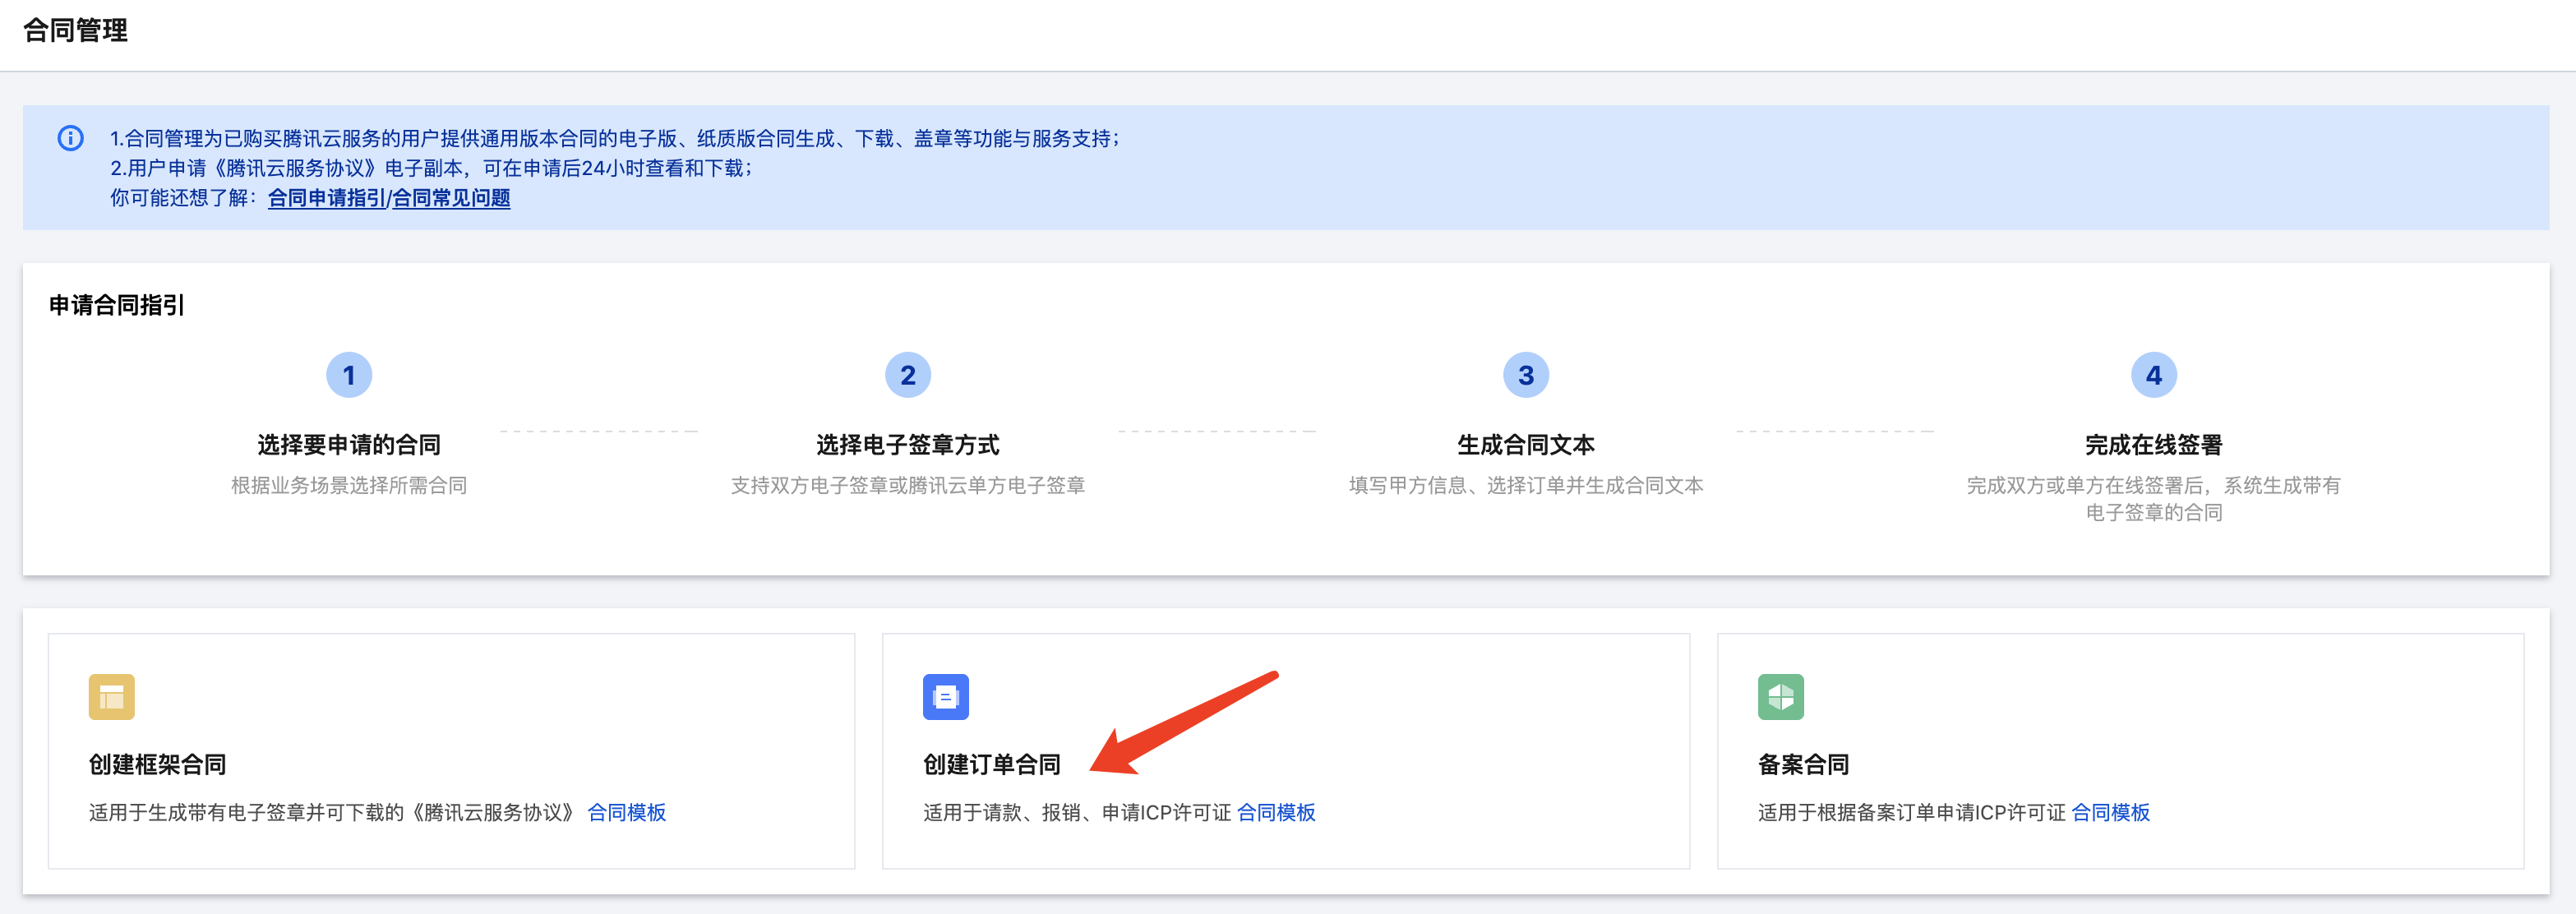Open the 合同申请指引 link

(x=326, y=198)
